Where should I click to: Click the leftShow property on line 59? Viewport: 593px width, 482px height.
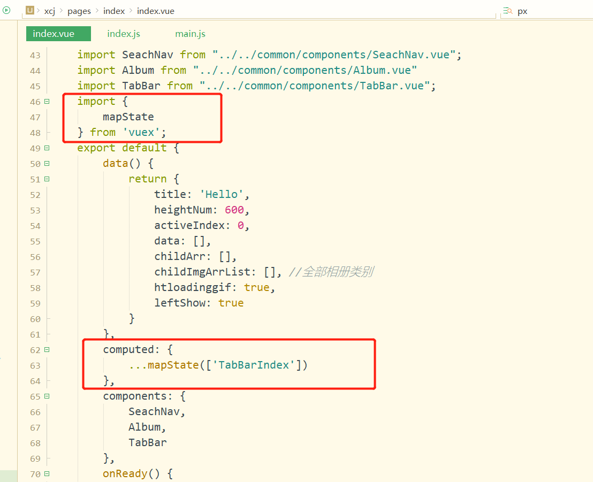coord(179,303)
